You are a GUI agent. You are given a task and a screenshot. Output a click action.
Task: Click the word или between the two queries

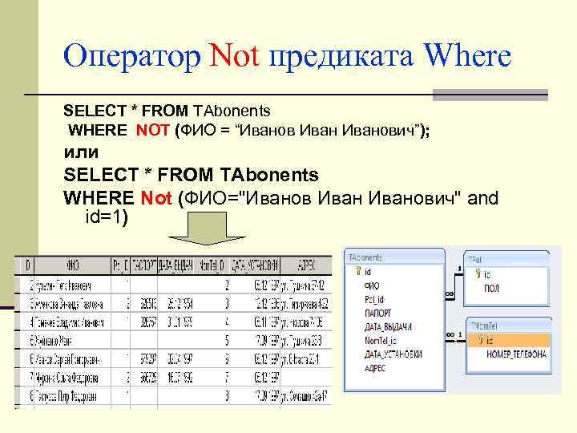coord(81,152)
